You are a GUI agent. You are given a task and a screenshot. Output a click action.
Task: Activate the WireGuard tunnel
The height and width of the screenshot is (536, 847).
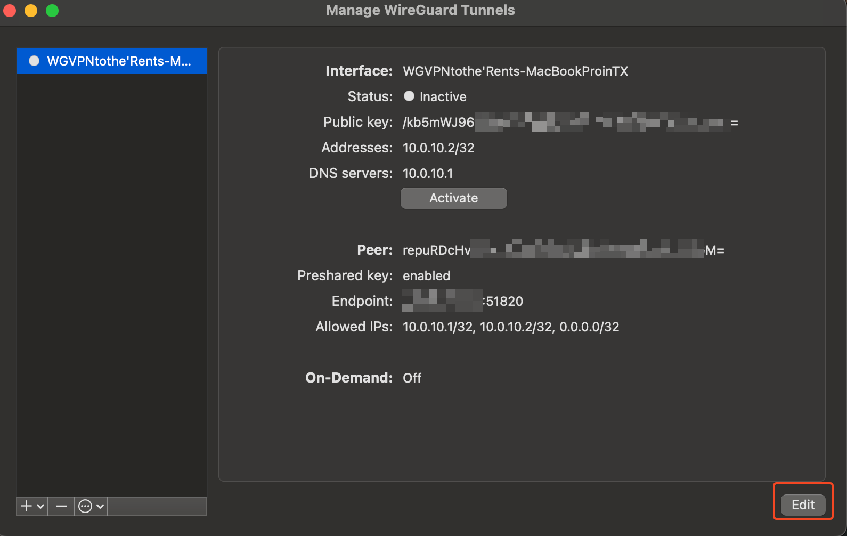coord(453,198)
